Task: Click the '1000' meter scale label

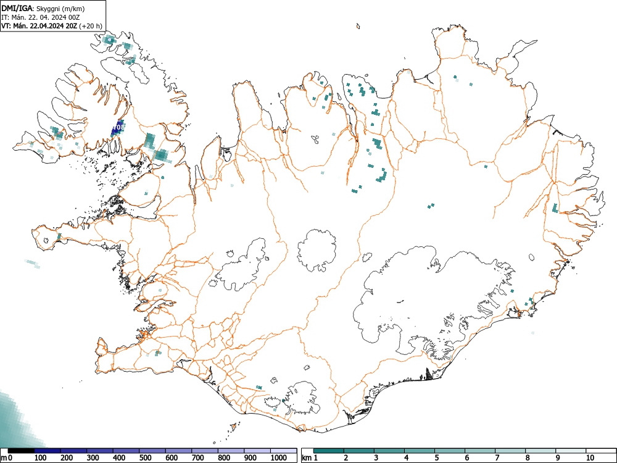Action: coord(279,457)
